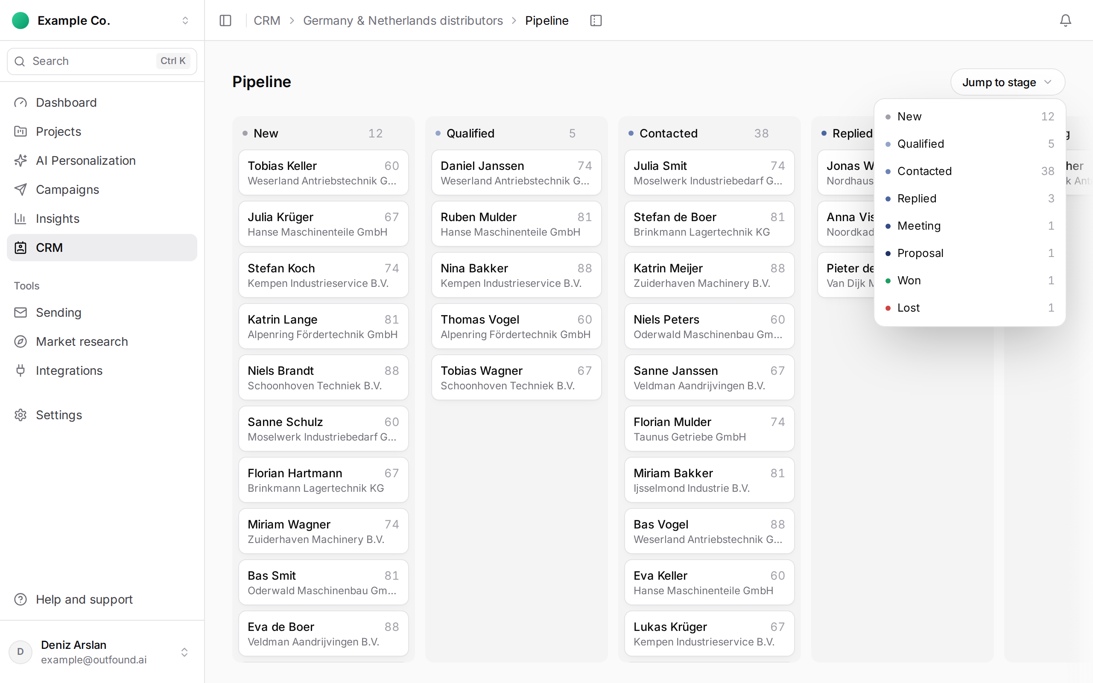Open Tobias Keller lead card
Viewport: 1093px width, 683px height.
click(x=323, y=172)
